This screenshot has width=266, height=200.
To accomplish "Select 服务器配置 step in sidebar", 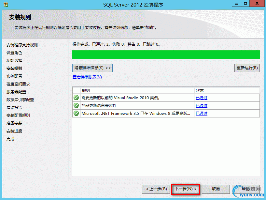I will (16, 92).
